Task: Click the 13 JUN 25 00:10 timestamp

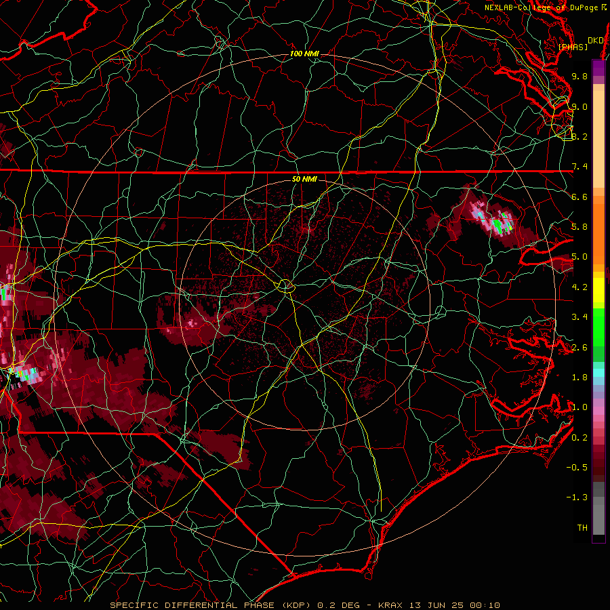Action: click(454, 605)
